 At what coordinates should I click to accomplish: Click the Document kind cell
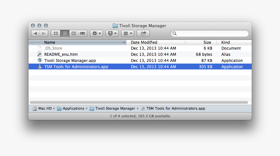click(231, 48)
